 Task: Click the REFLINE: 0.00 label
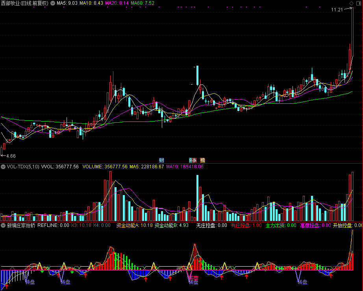coord(53,225)
